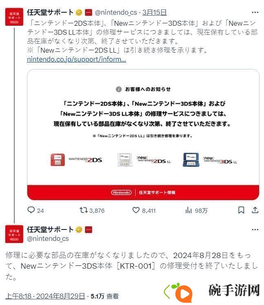
Task: Click the 任天堂サポート name on second tweet
Action: (50, 230)
